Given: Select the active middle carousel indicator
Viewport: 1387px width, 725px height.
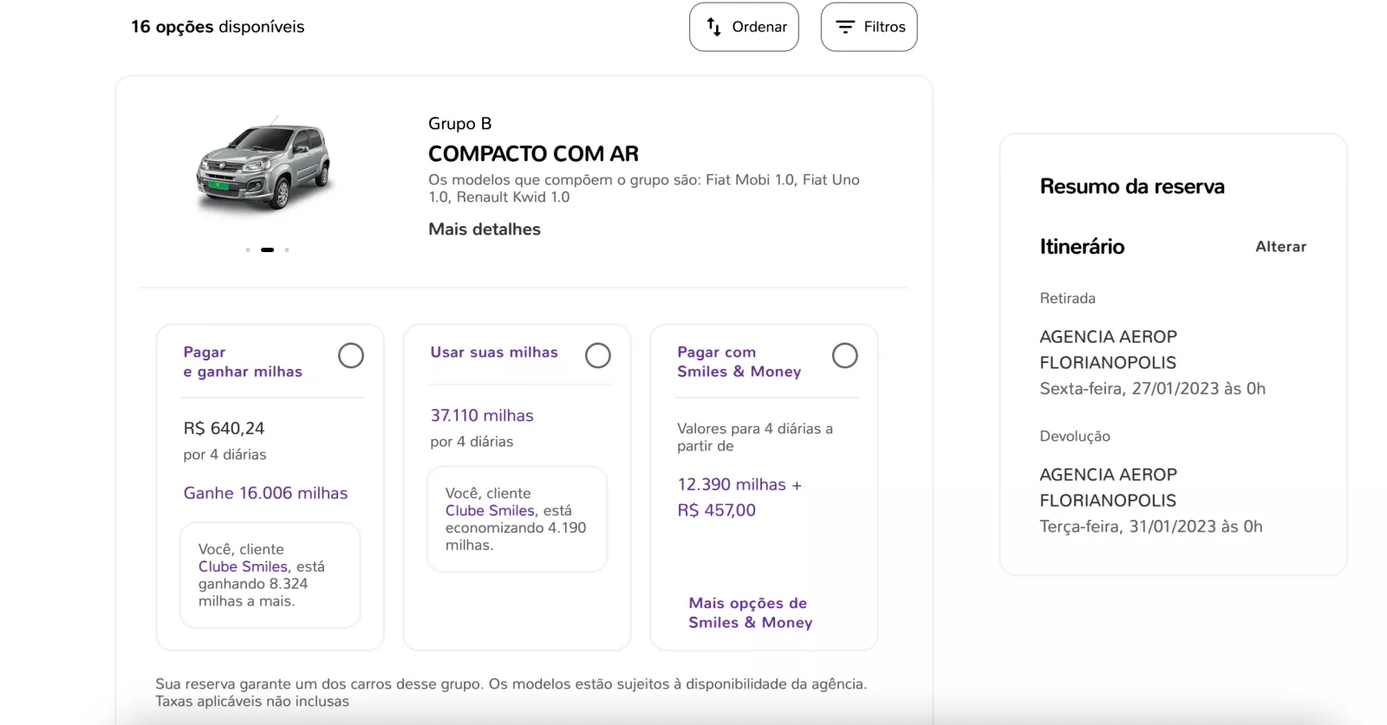Looking at the screenshot, I should [267, 249].
